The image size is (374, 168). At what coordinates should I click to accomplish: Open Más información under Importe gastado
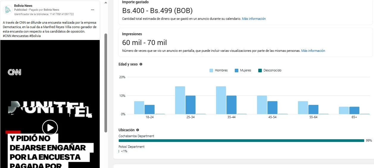click(x=253, y=19)
